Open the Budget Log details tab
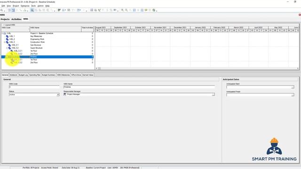301x169 pixels. [x=23, y=75]
